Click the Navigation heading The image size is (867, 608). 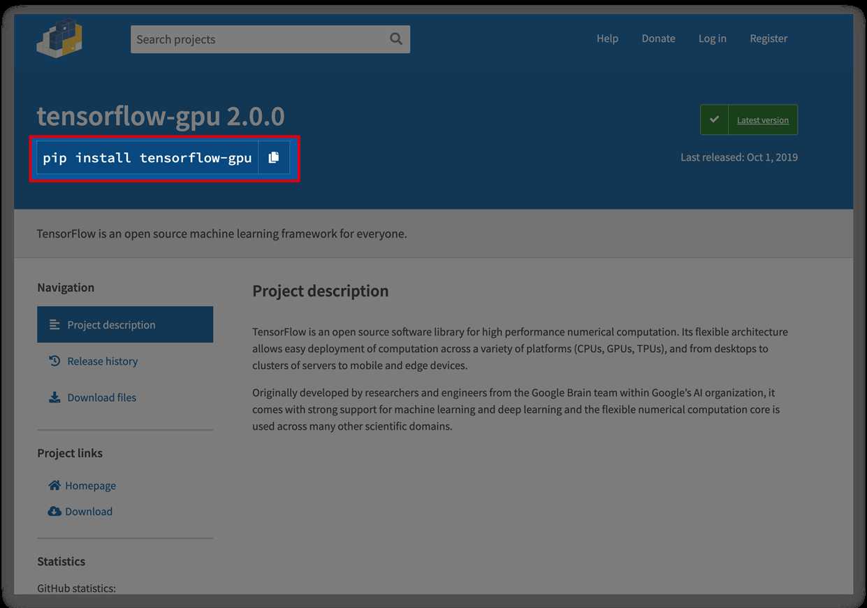[66, 287]
